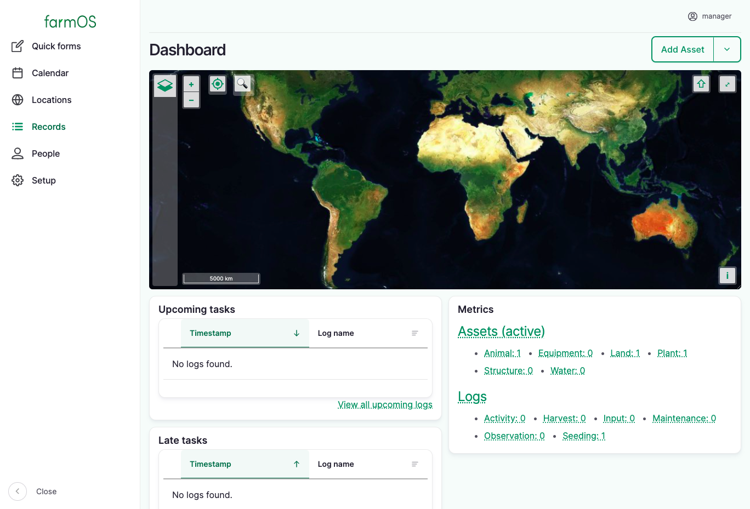Open the map layers switcher

[165, 85]
